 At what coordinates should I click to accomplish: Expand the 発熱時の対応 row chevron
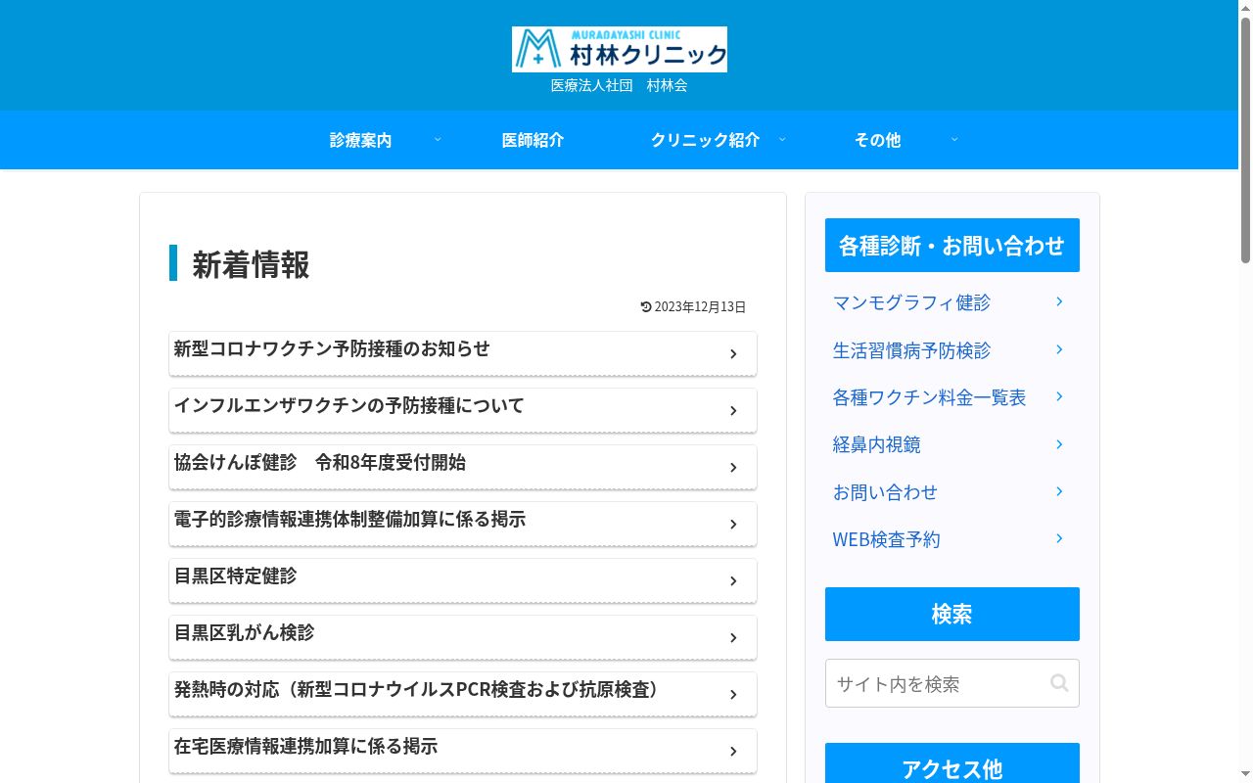tap(733, 695)
